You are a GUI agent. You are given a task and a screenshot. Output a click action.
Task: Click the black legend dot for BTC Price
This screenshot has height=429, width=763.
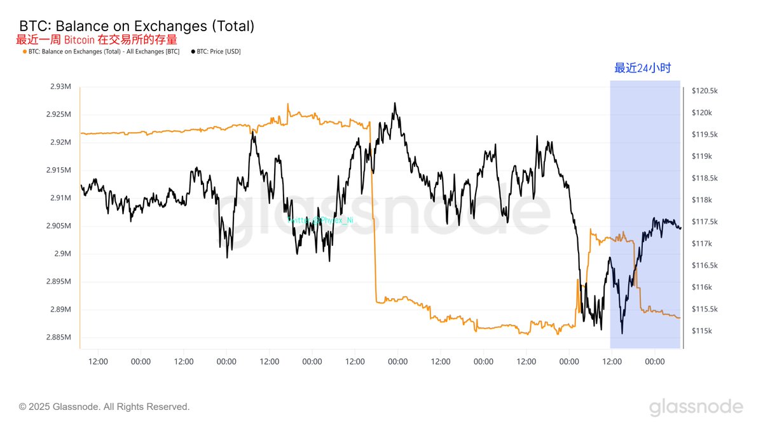(x=193, y=51)
